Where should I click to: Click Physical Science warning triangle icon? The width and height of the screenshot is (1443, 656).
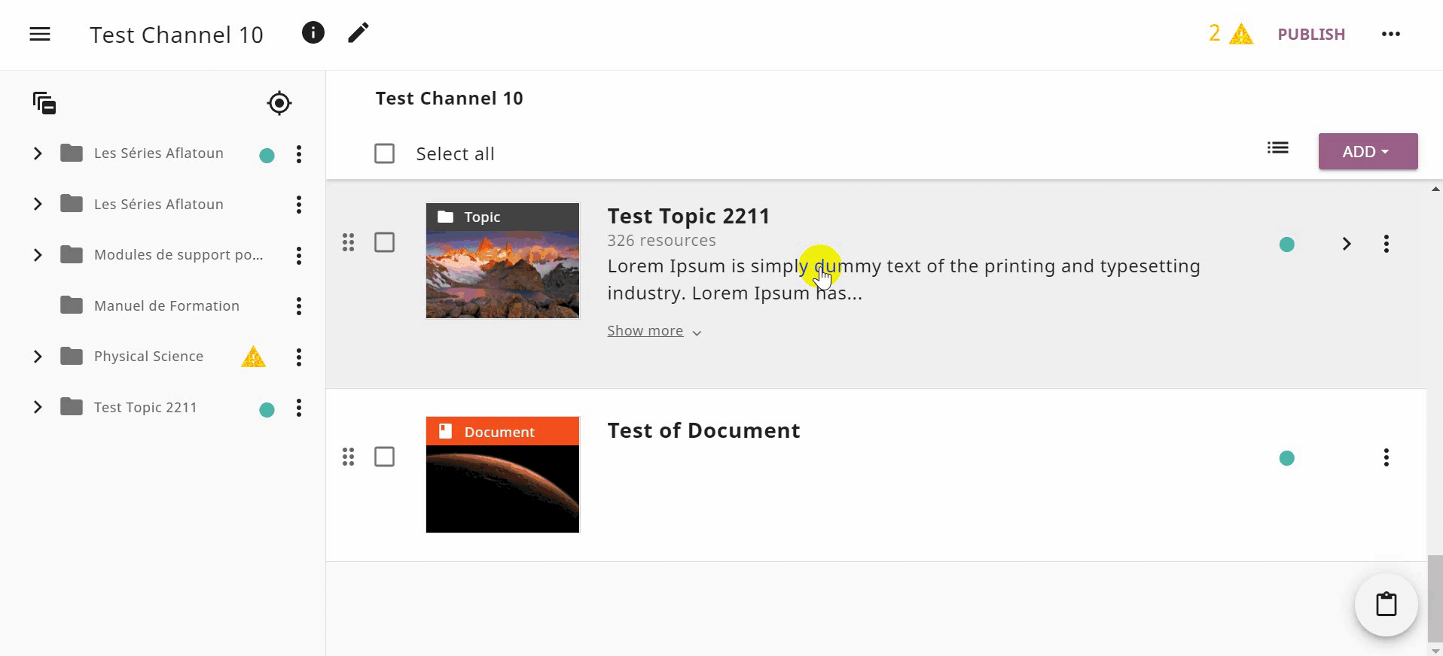pyautogui.click(x=253, y=357)
